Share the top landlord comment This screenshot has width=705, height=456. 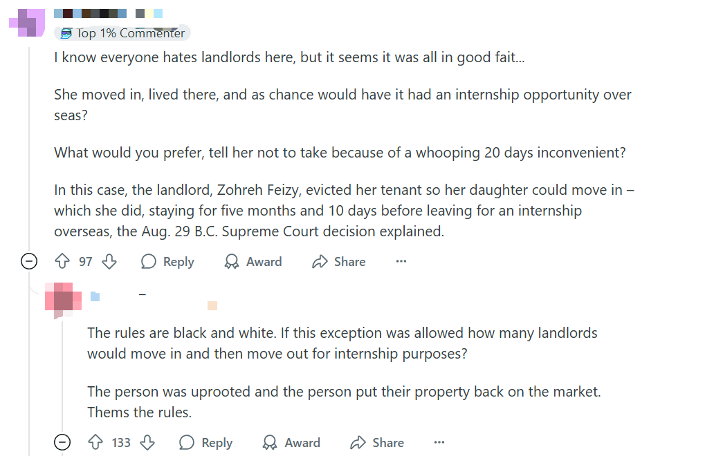click(x=340, y=262)
